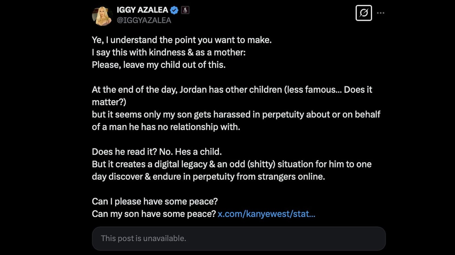Viewport: 455px width, 255px height.
Task: Click the Grok icon on the post
Action: 363,13
